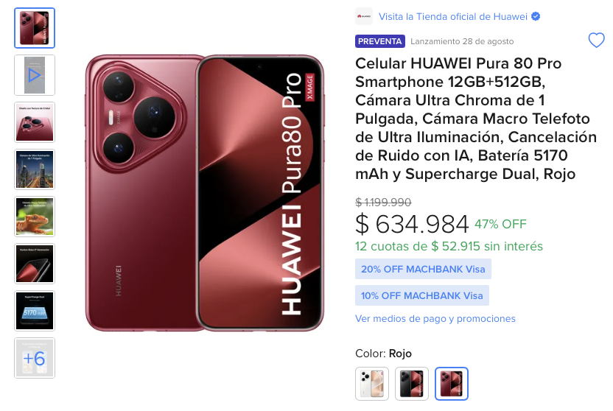Open the city skyline camera thumbnail
The width and height of the screenshot is (613, 411).
tap(35, 169)
